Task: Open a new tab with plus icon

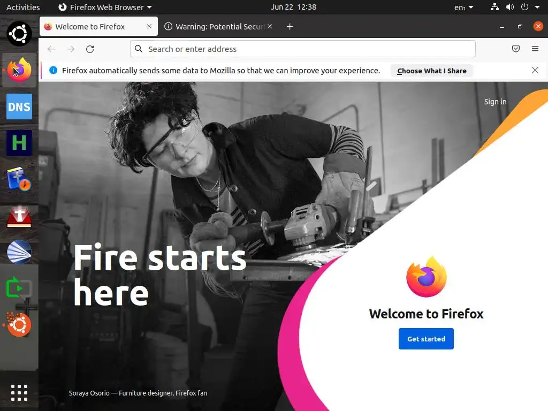Action: [290, 27]
